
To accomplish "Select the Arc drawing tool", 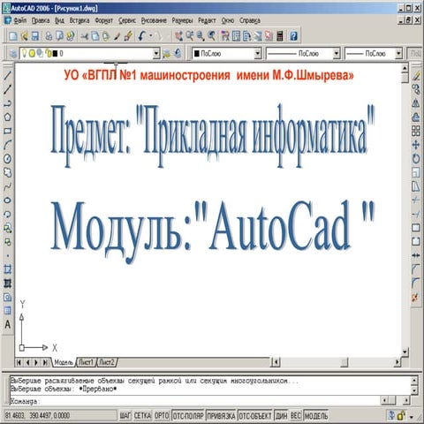I will click(8, 145).
